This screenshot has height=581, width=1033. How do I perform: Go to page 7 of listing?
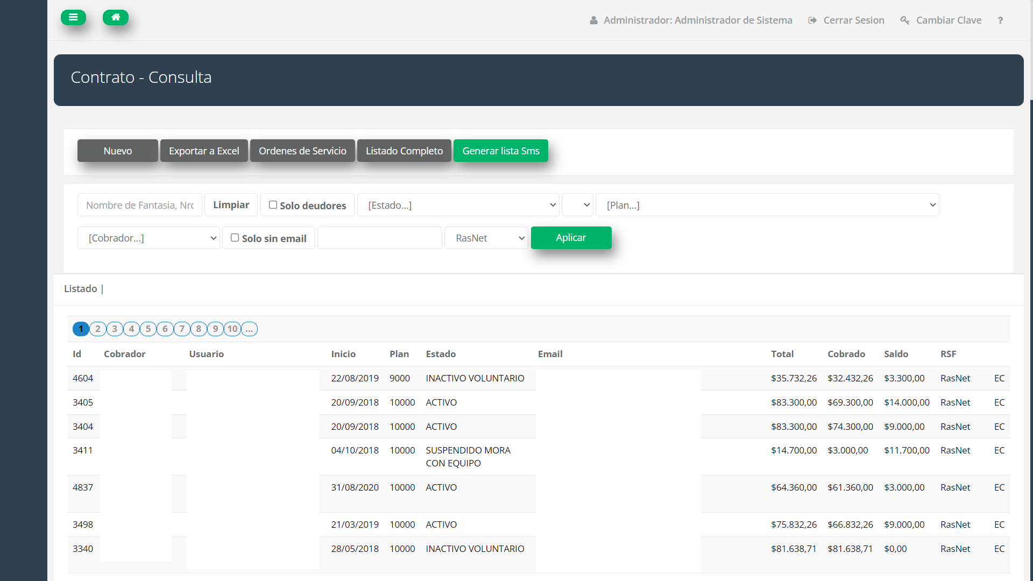click(182, 329)
